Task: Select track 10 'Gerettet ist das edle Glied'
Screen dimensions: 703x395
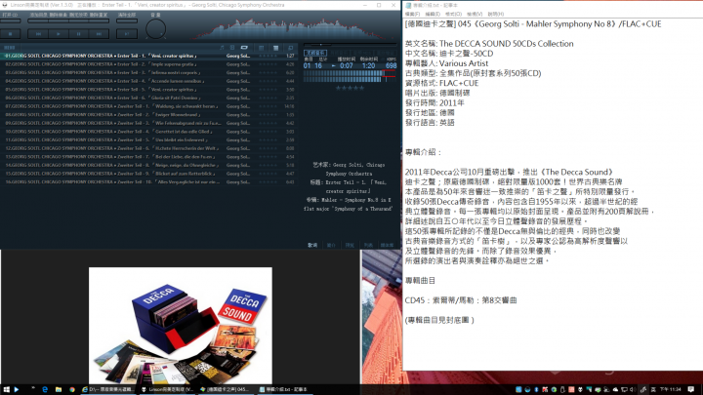Action: pyautogui.click(x=148, y=132)
